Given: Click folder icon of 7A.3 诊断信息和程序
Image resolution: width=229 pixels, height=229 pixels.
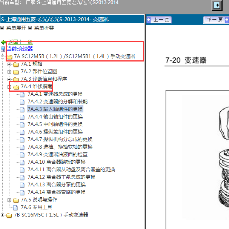Looking at the screenshot, I should (16, 79).
